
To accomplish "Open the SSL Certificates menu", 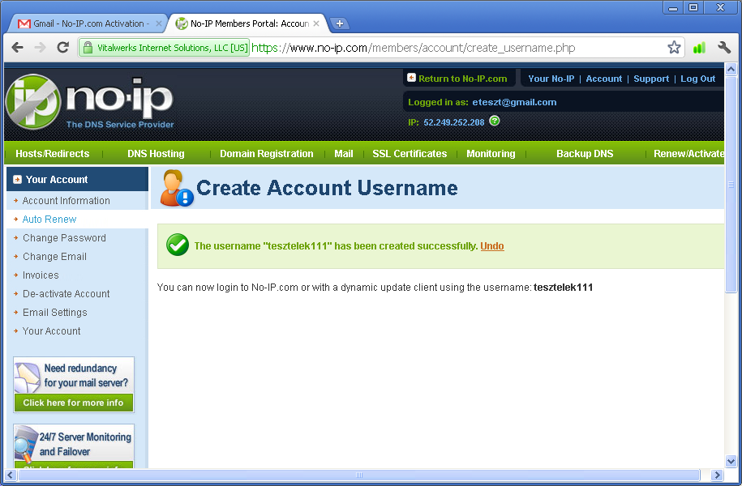I will (x=410, y=154).
